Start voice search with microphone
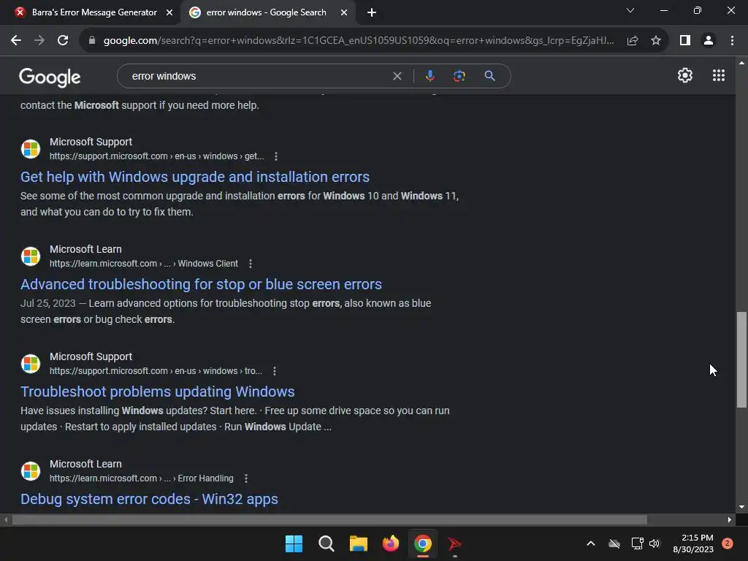 (x=430, y=76)
